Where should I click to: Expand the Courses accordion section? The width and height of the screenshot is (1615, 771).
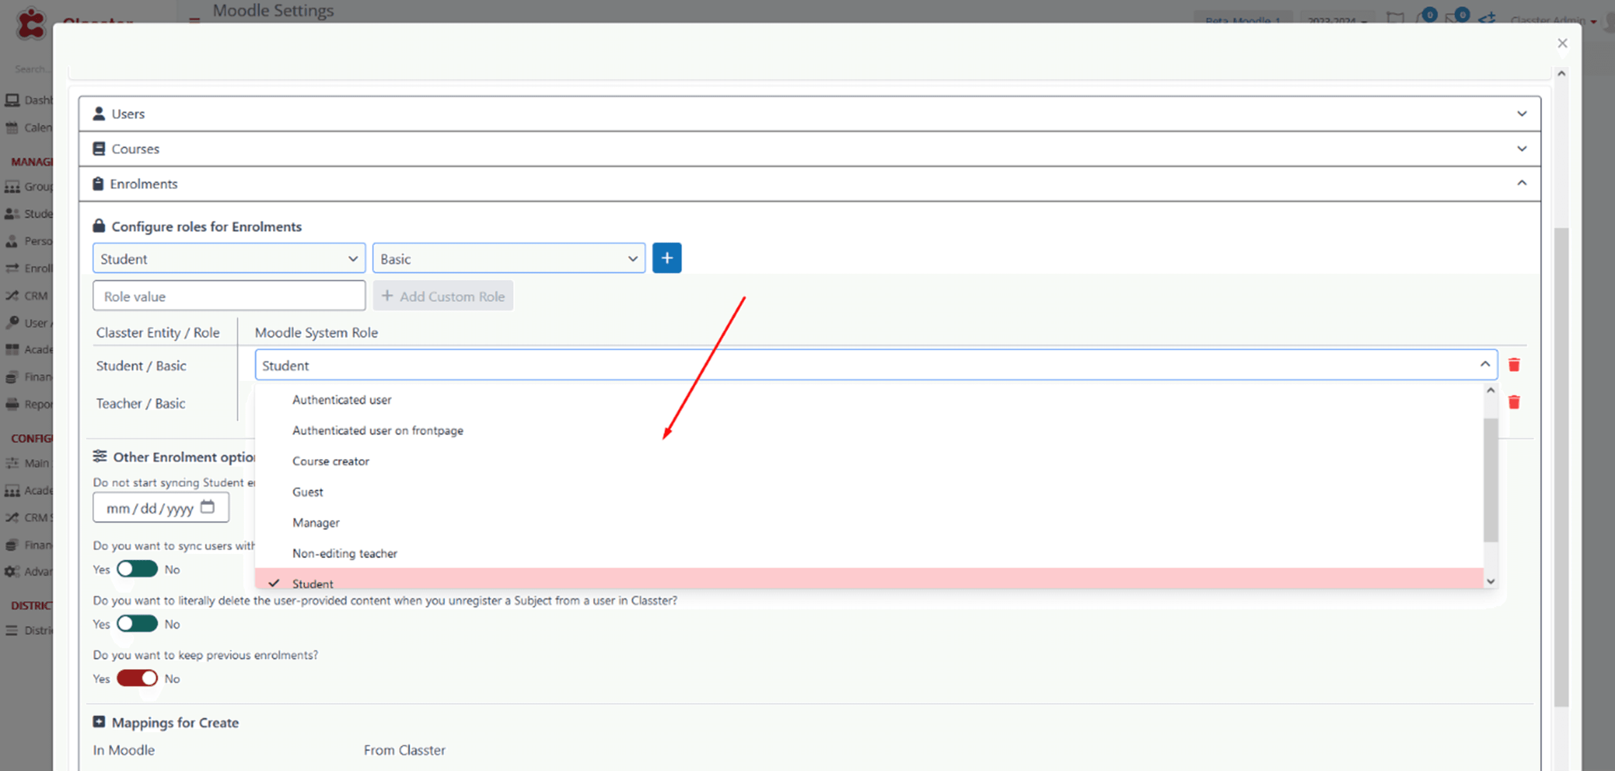(809, 149)
